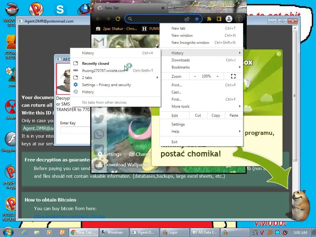Open File Explorer taskbar icon
The width and height of the screenshot is (316, 237).
[36, 232]
